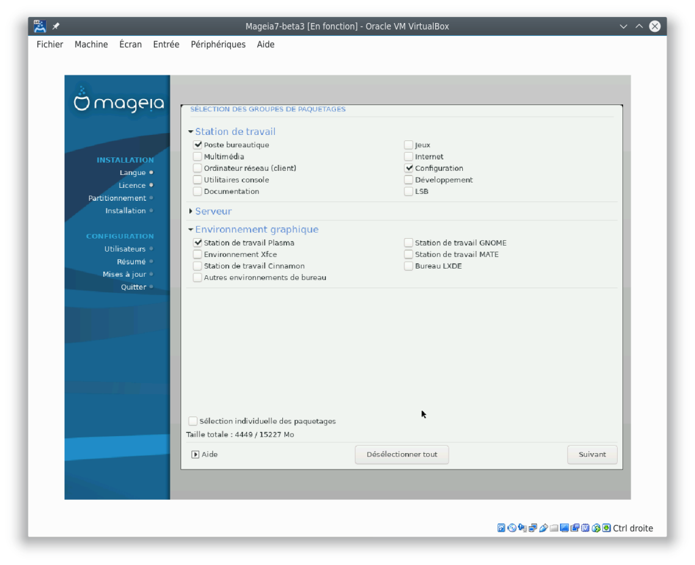Click the VirtualBox app icon in title bar
The image size is (695, 565).
pos(40,26)
